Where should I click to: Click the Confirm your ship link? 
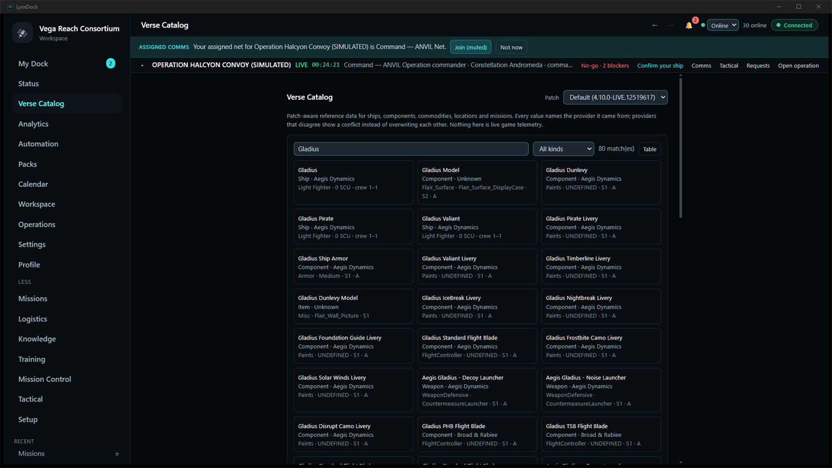point(660,66)
